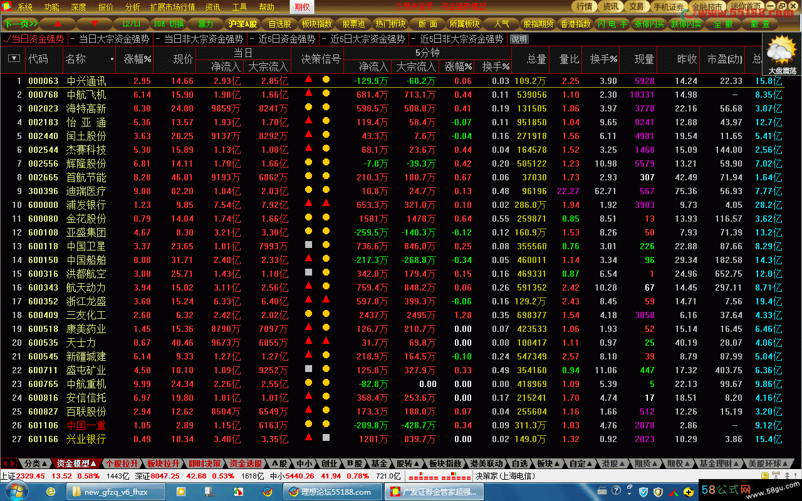The image size is (802, 501).
Task: Click the app logo icon beside 系统
Action: point(8,7)
